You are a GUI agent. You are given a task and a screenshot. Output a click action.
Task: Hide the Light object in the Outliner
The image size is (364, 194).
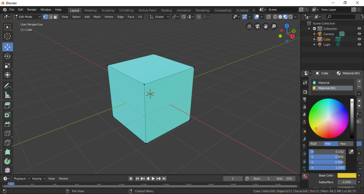359,44
